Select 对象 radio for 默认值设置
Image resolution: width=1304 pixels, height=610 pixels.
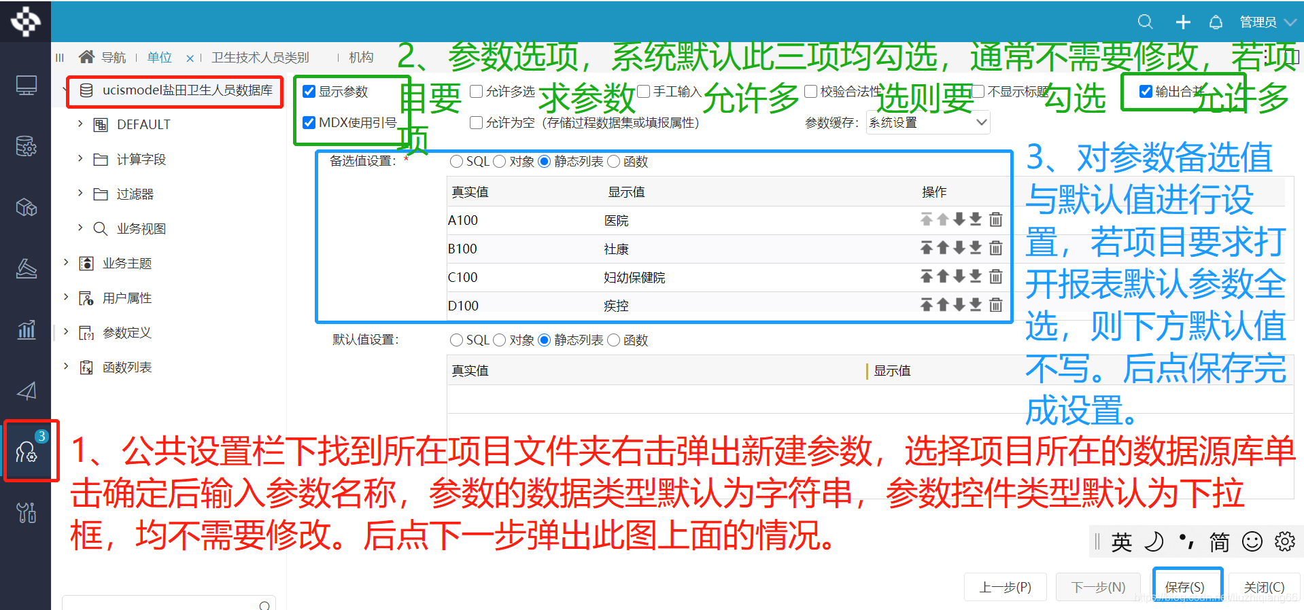(x=500, y=340)
